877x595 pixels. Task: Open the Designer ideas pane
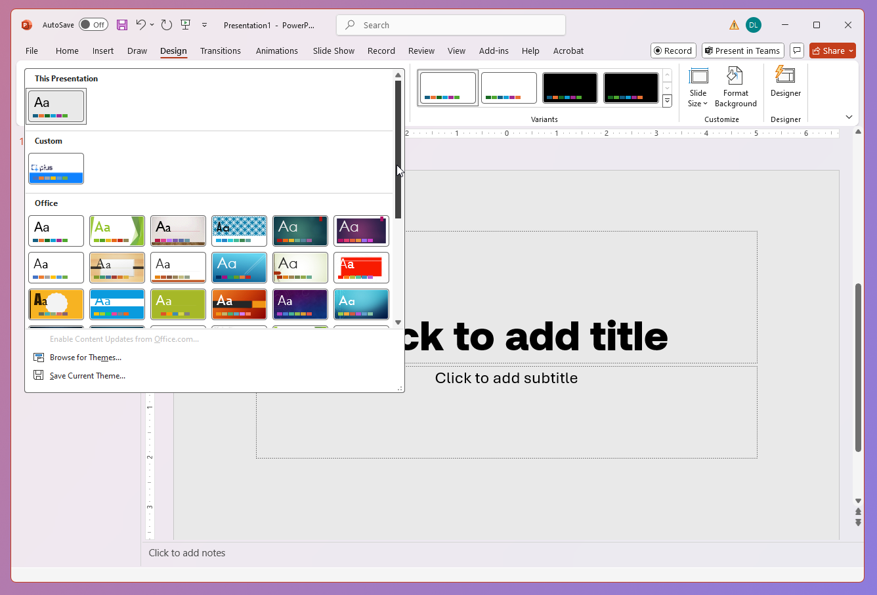[785, 82]
